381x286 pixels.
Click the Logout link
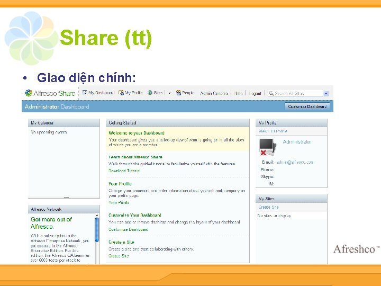click(x=255, y=93)
